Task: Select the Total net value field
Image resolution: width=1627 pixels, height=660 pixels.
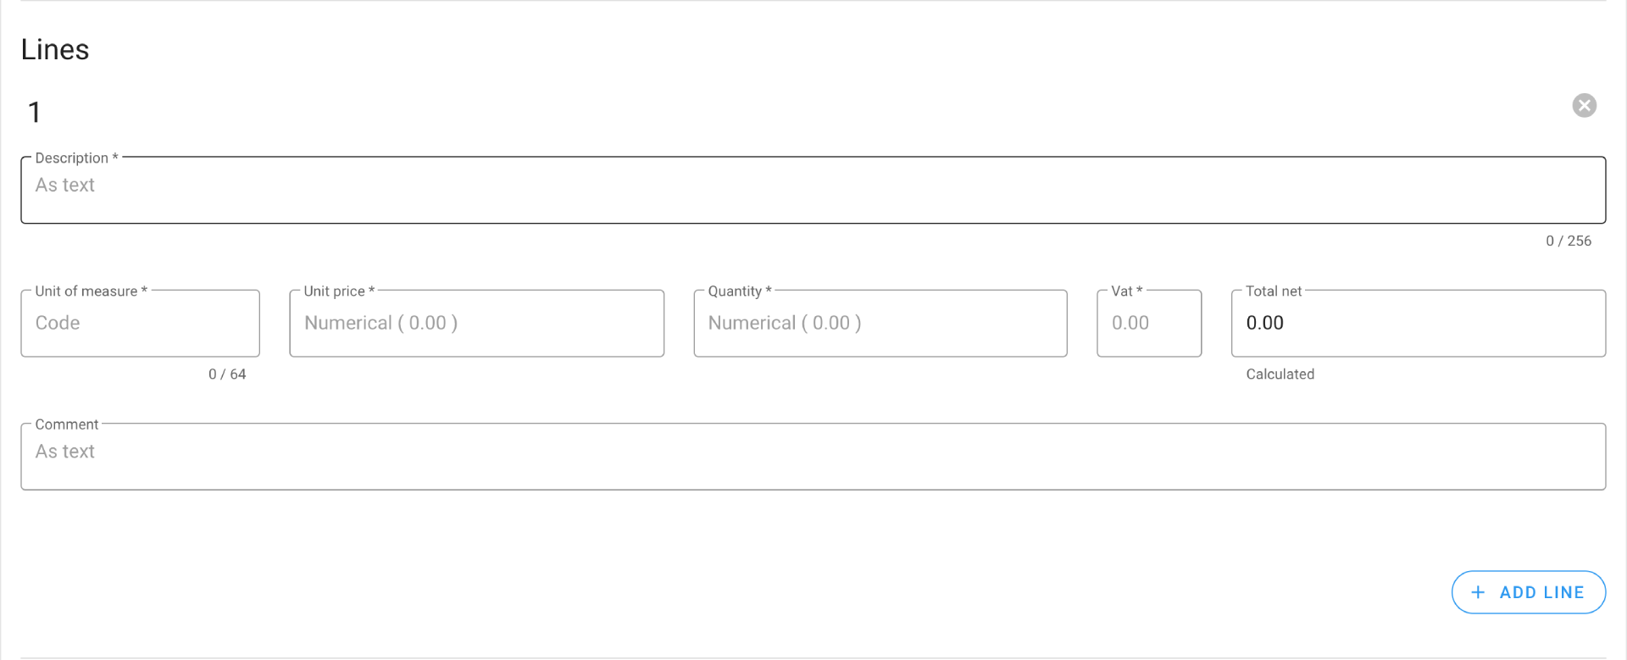Action: coord(1418,324)
